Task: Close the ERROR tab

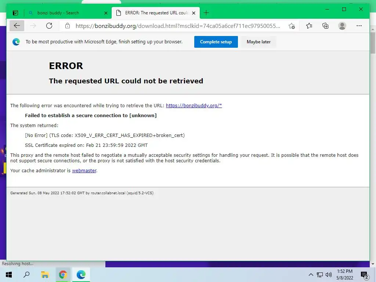Action: pyautogui.click(x=194, y=13)
